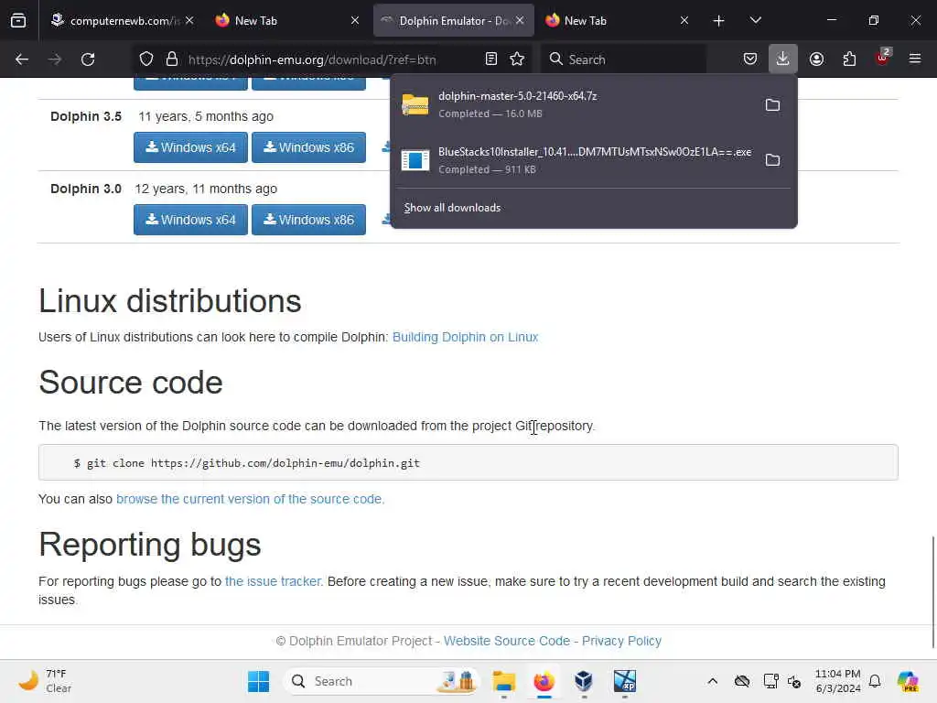The height and width of the screenshot is (703, 937).
Task: Open the Firefox application menu
Action: pyautogui.click(x=915, y=59)
